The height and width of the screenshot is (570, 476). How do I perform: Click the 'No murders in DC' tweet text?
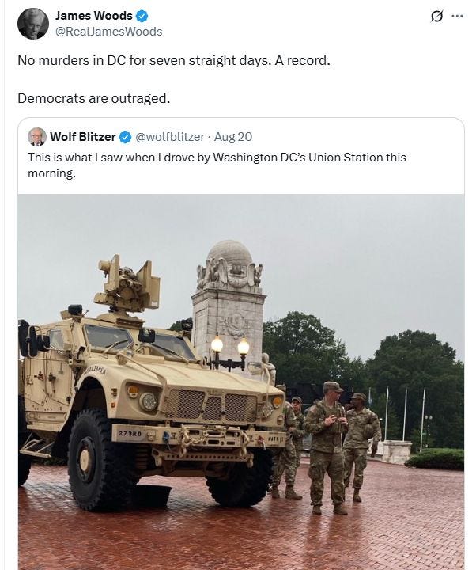coord(174,60)
